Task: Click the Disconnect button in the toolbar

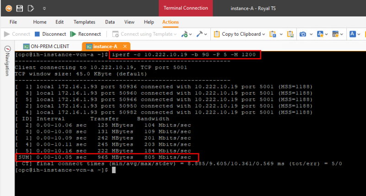Action: pos(50,34)
